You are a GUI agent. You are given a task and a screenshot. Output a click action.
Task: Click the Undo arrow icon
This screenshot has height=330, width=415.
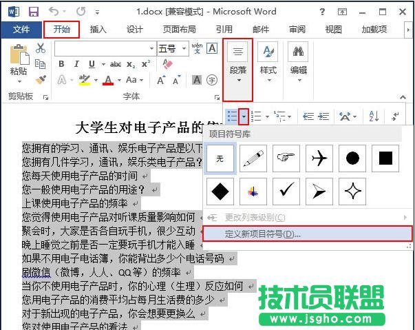coord(54,12)
